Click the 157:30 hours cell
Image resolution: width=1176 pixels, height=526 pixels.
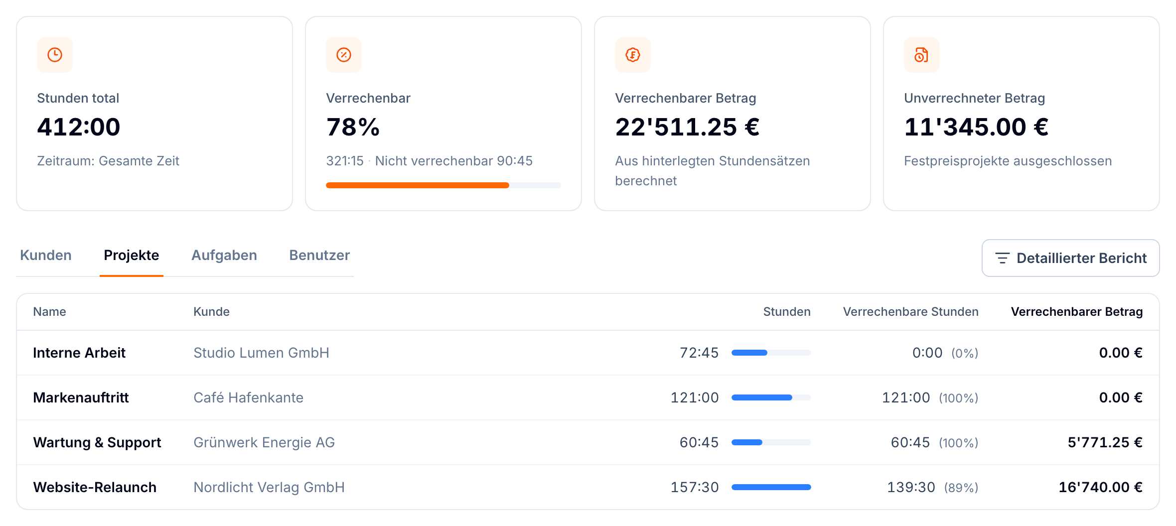(x=695, y=487)
